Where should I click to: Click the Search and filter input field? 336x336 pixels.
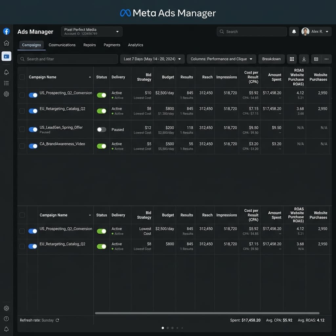[x=68, y=59]
